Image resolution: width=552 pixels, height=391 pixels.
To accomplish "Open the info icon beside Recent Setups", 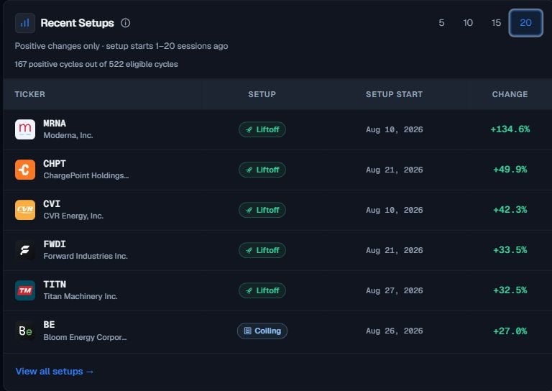I will pos(125,23).
